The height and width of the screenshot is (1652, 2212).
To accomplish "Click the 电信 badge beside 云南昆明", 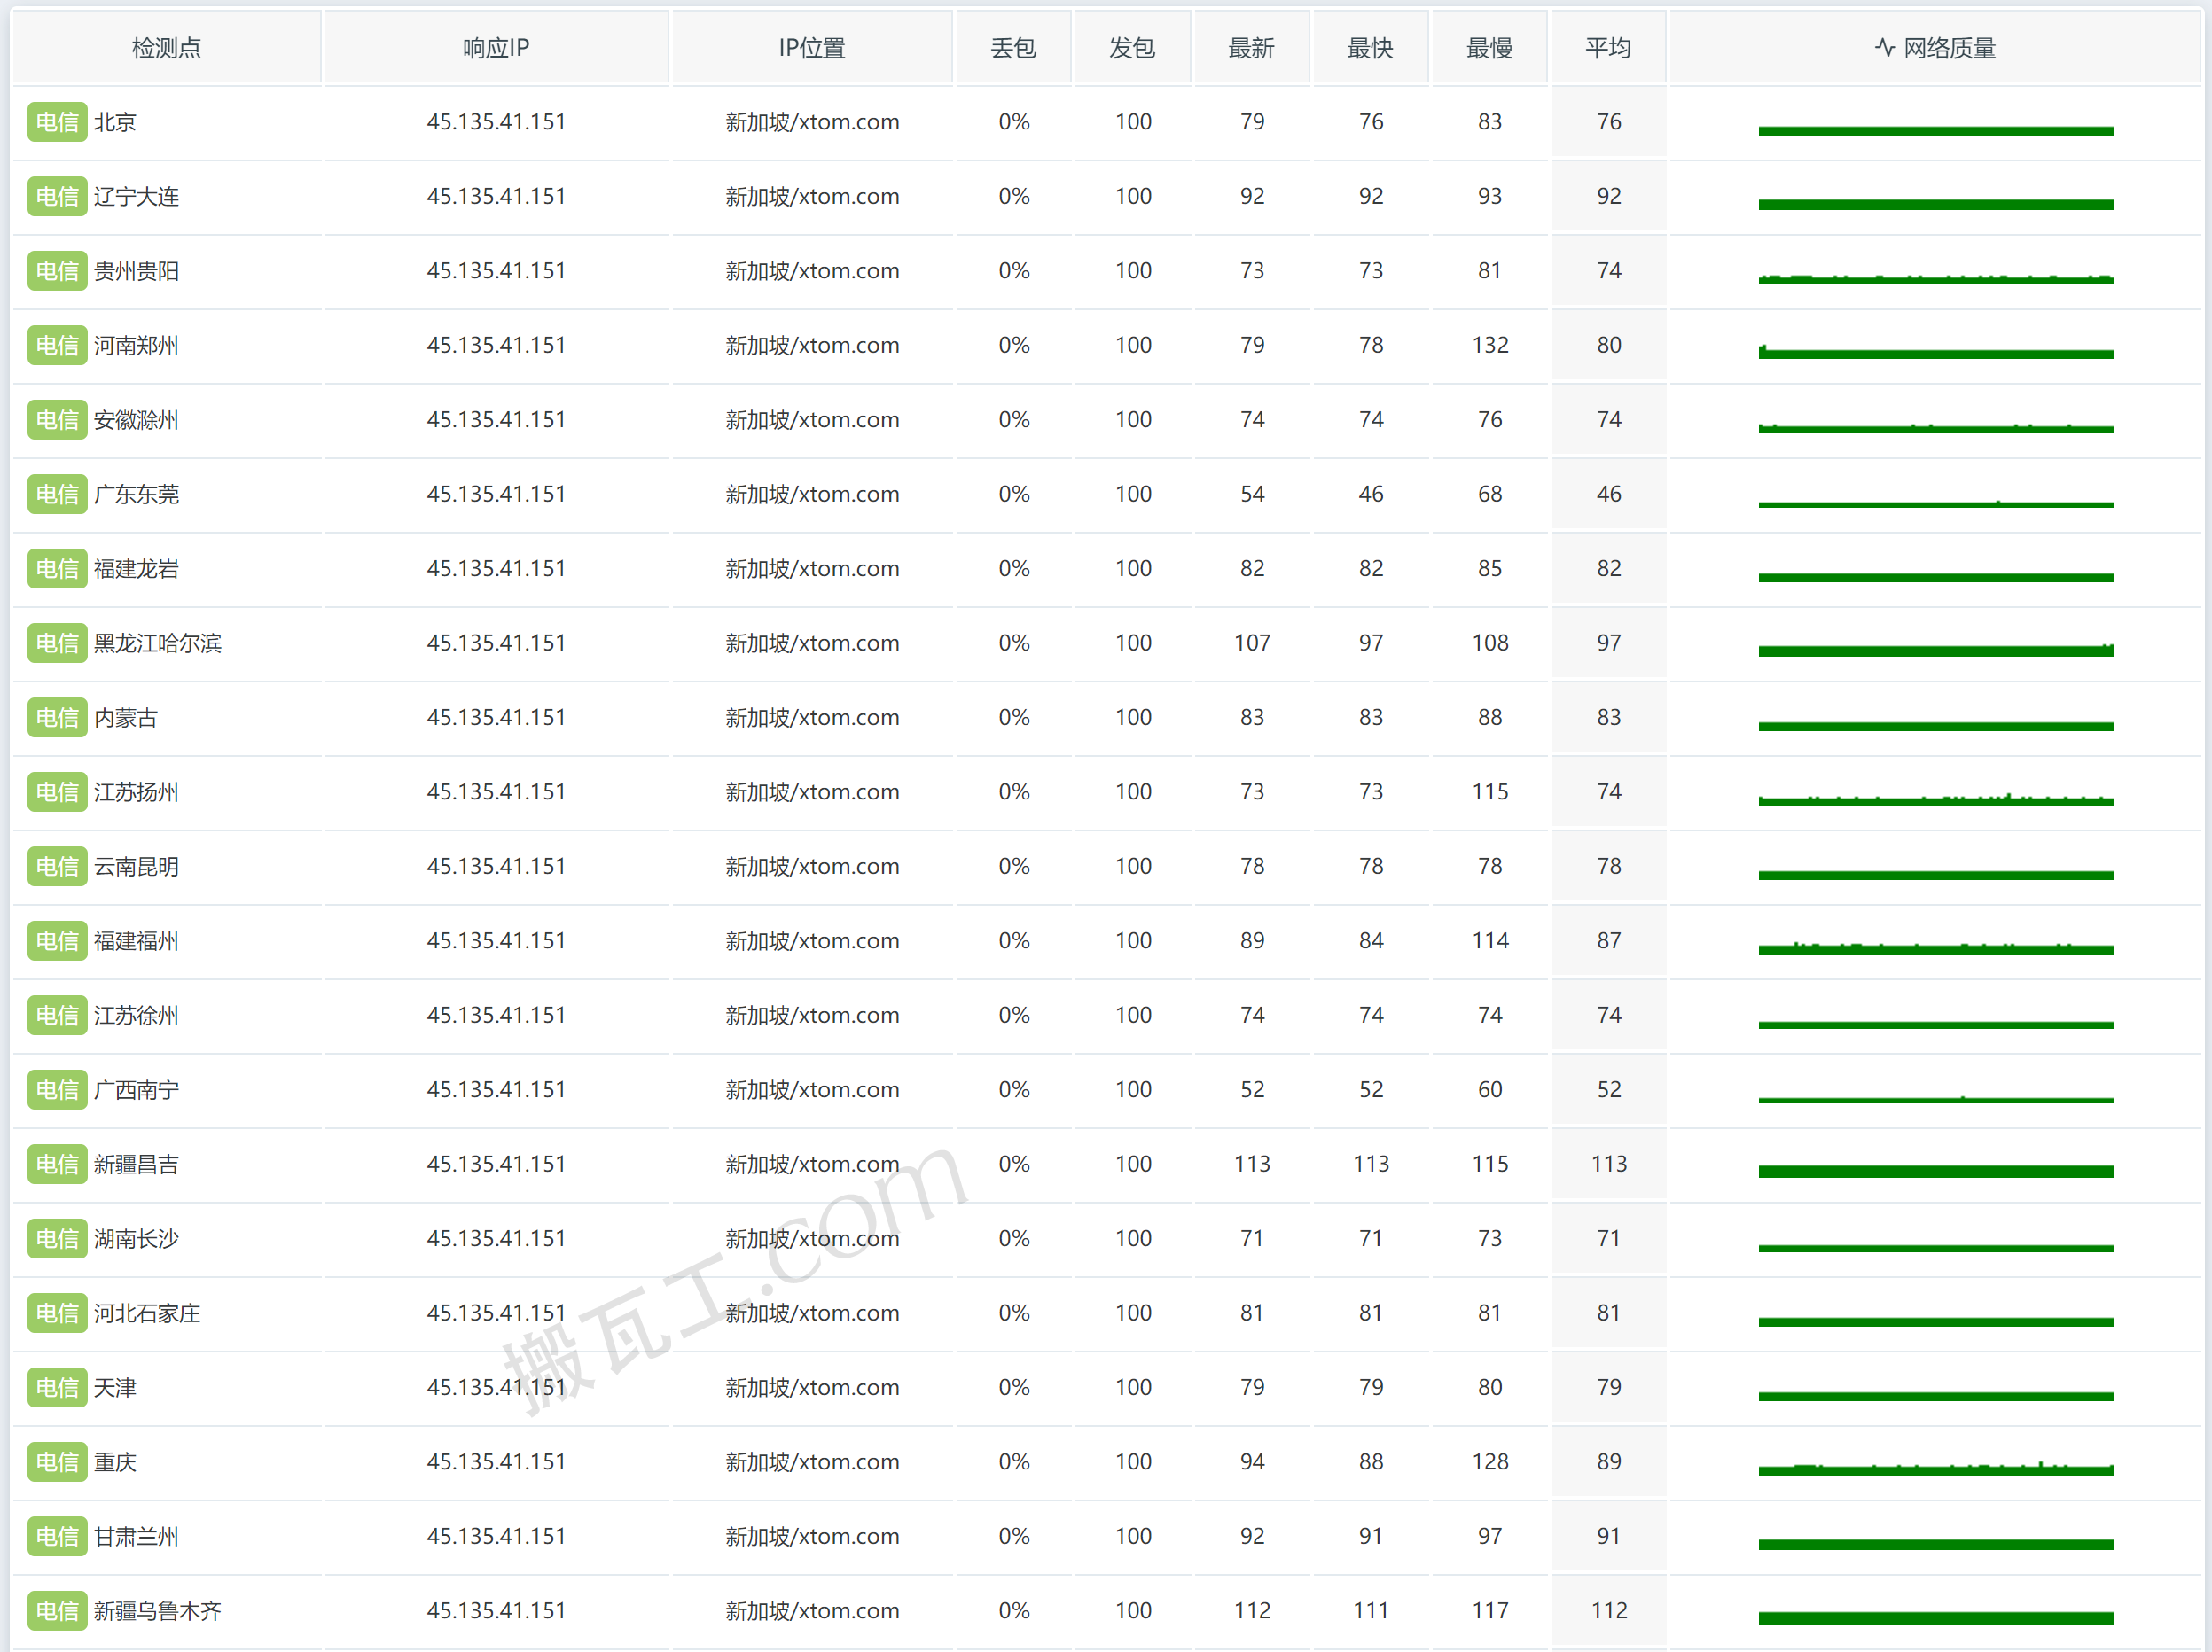I will (57, 867).
